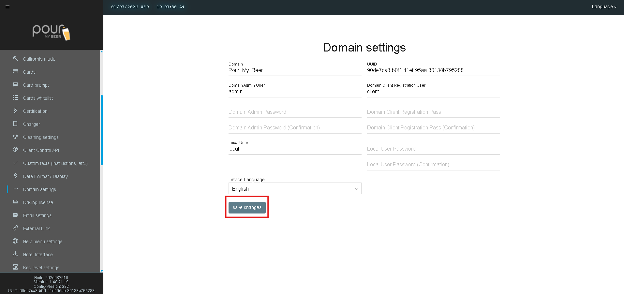Expand the Device Language select box
Screen dimensions: 624x294
click(295, 189)
